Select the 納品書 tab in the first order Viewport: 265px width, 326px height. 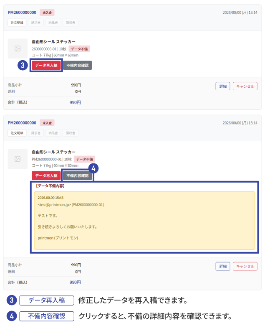(x=53, y=23)
